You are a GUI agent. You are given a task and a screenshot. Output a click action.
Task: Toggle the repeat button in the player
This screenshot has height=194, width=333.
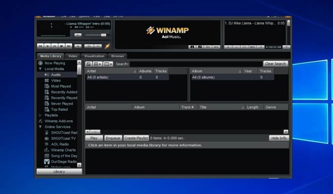[x=98, y=46]
